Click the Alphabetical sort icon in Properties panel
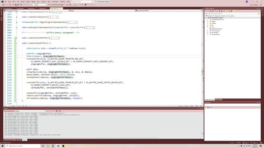 click(x=208, y=107)
